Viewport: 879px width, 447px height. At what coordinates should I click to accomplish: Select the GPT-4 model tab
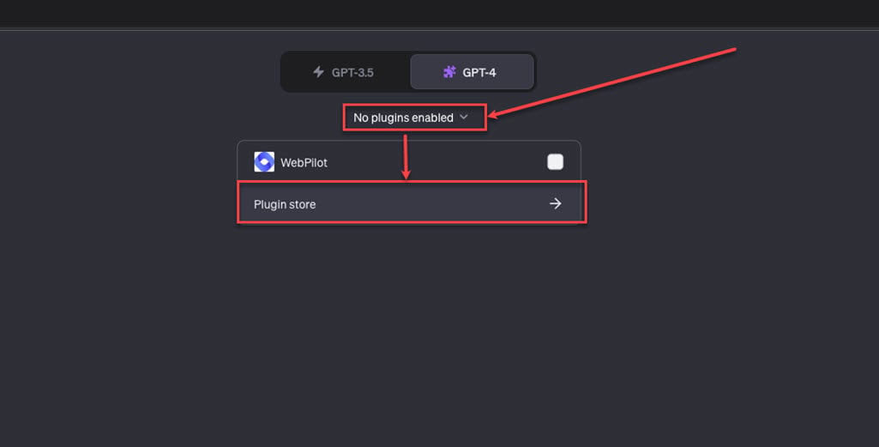point(472,72)
